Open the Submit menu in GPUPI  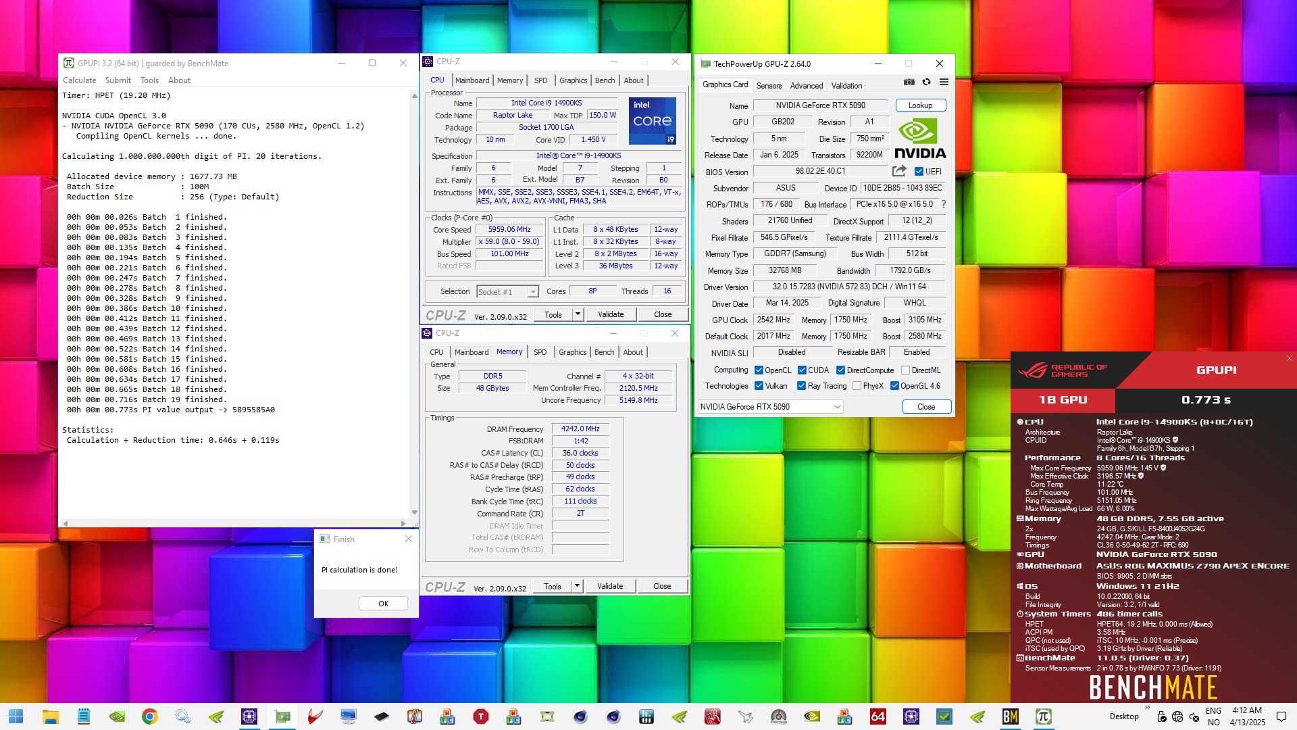coord(118,80)
